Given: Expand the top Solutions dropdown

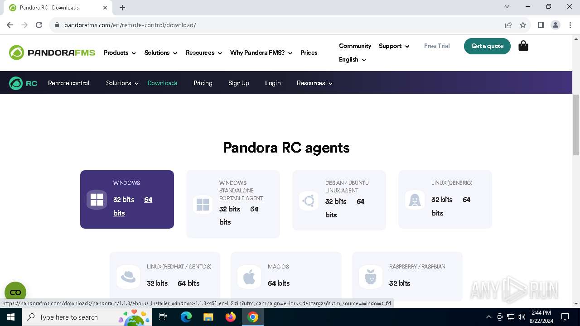Looking at the screenshot, I should [x=160, y=53].
